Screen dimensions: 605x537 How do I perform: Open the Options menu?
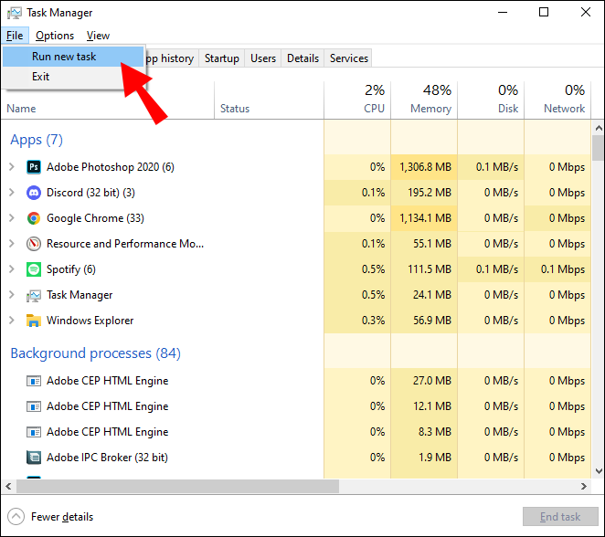click(55, 36)
